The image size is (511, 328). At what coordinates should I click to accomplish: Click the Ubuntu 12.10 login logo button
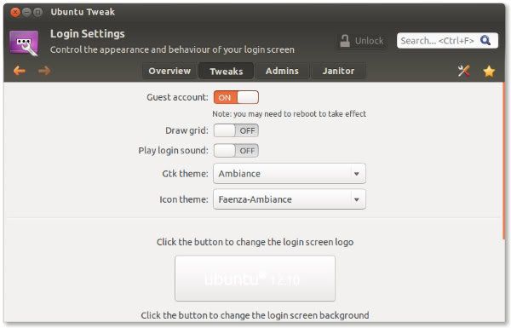(x=255, y=278)
